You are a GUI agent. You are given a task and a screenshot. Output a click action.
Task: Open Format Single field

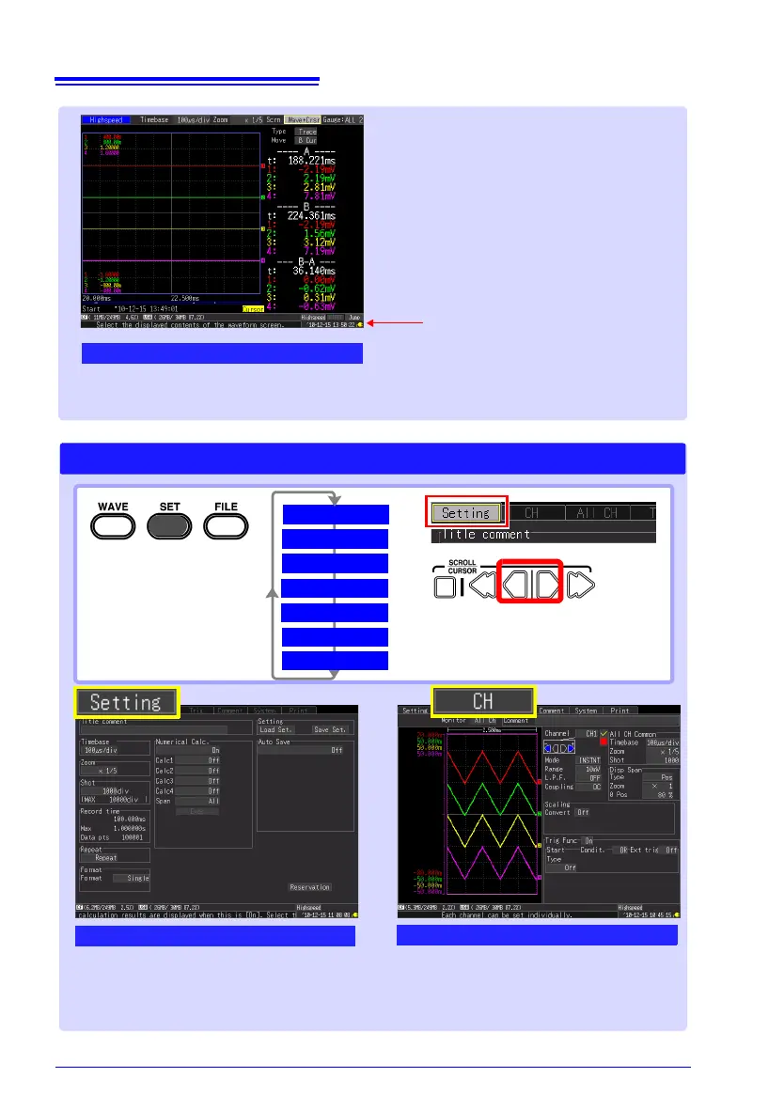[131, 878]
